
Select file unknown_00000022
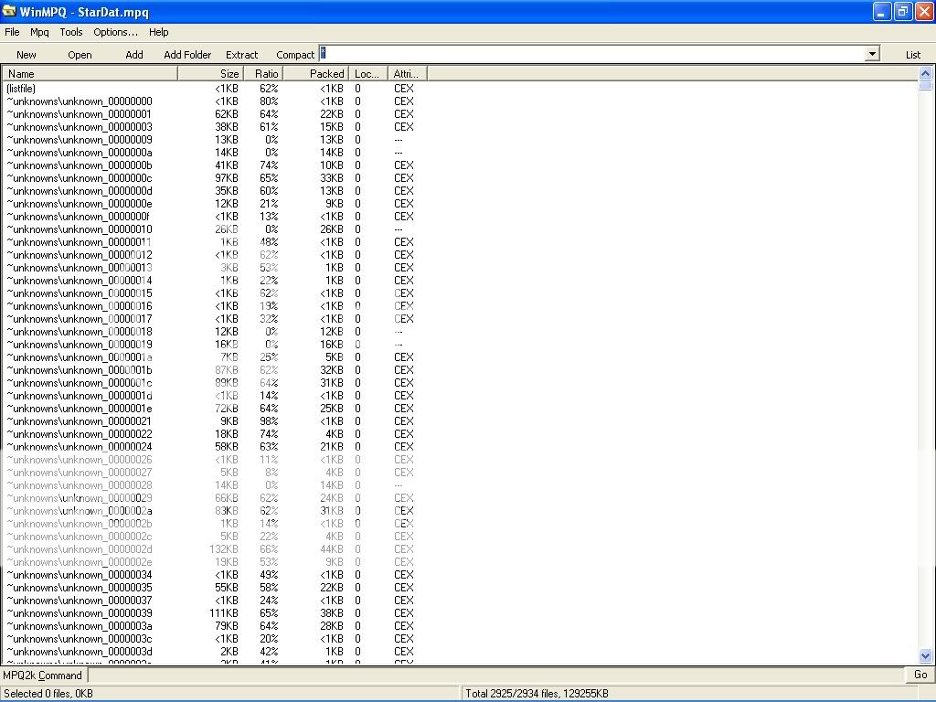(x=80, y=434)
